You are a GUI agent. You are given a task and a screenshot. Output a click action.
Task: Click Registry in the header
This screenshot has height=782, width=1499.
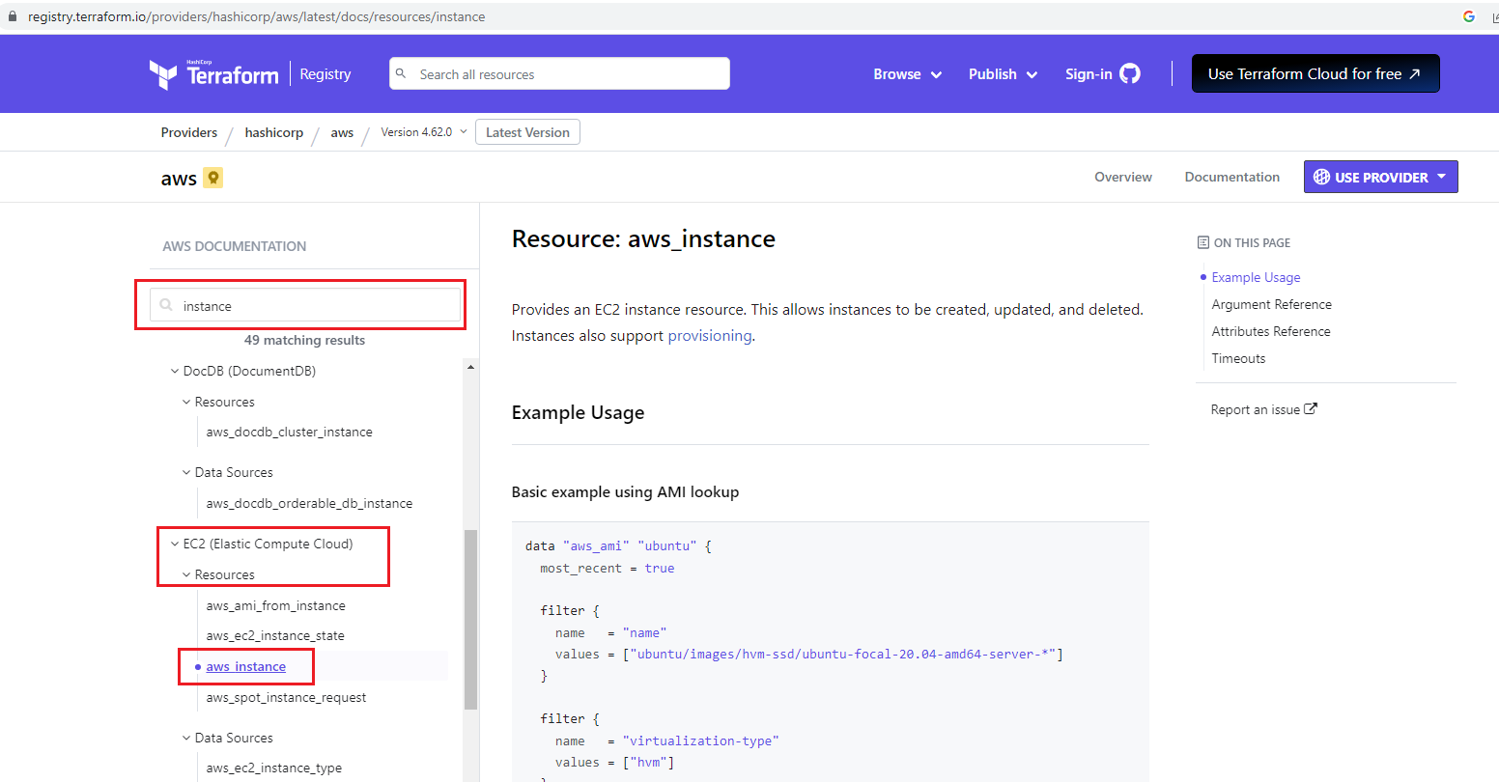tap(325, 74)
